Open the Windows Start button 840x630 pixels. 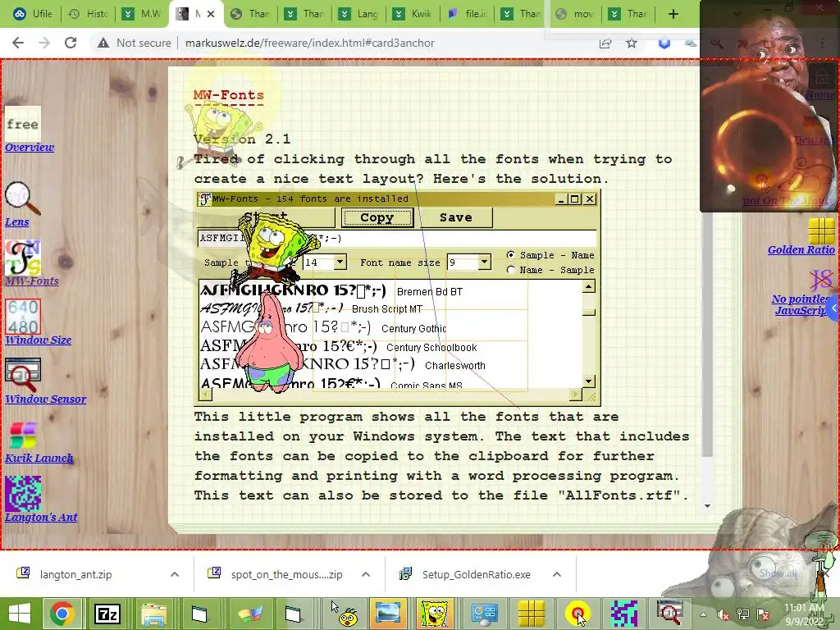click(20, 614)
